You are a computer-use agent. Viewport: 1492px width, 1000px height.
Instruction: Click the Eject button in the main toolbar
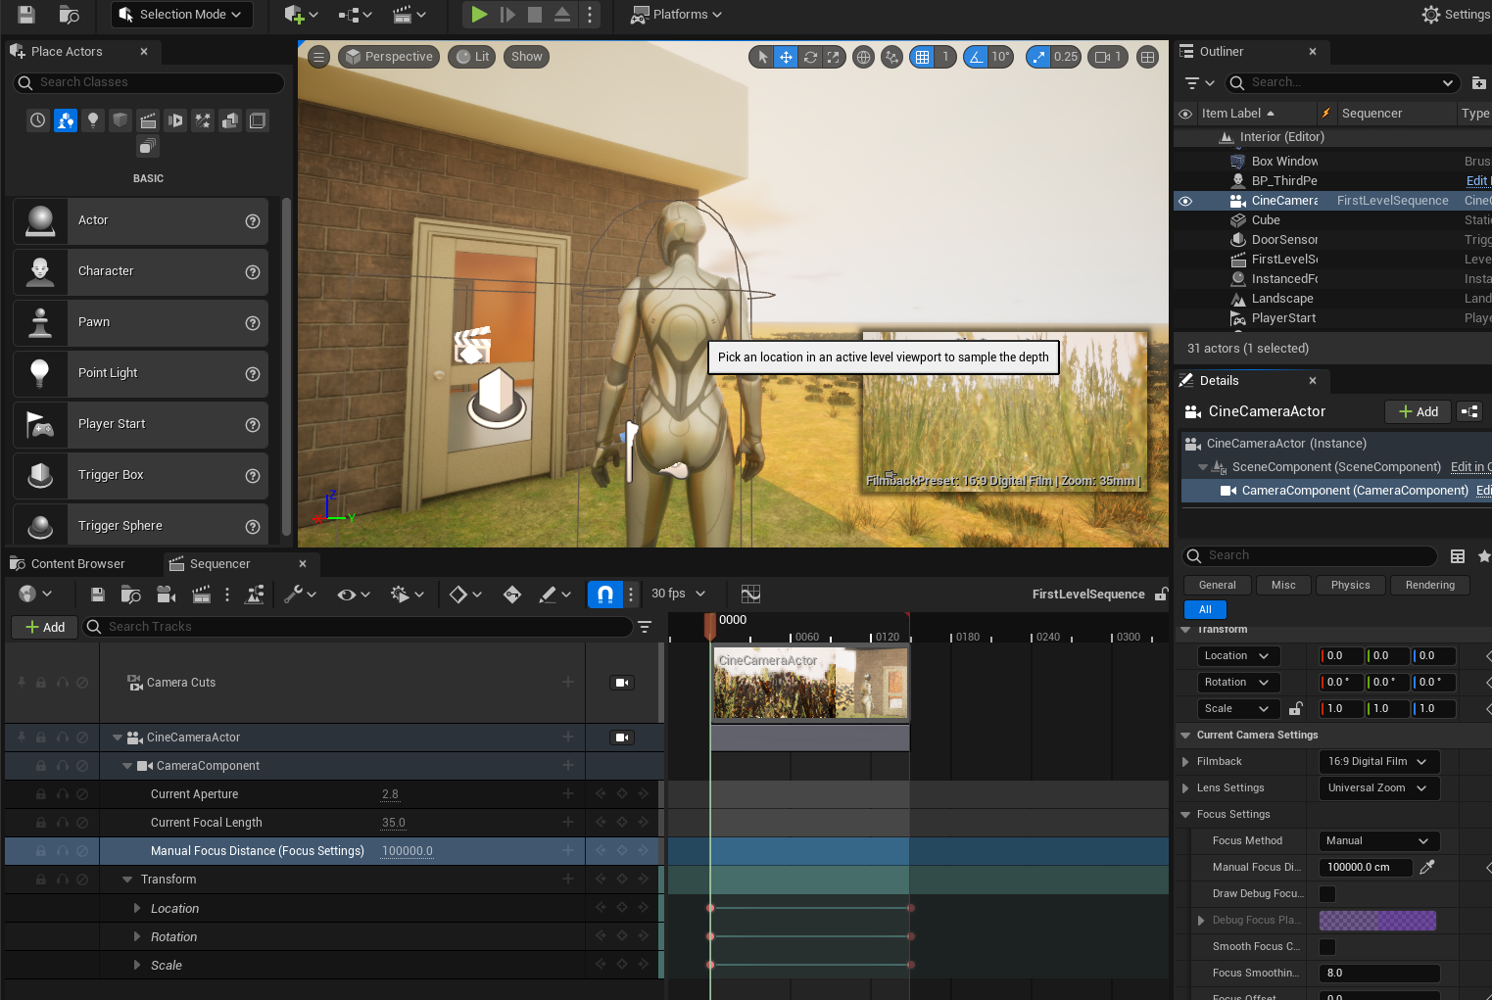(562, 14)
